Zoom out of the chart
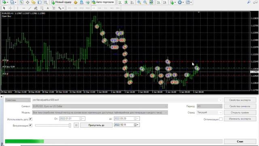Screen dimensions: 259x146 tap(145, 2)
